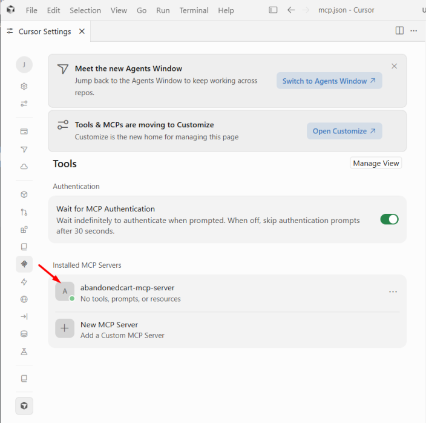Open the Selection menu
The image size is (426, 423).
point(85,10)
